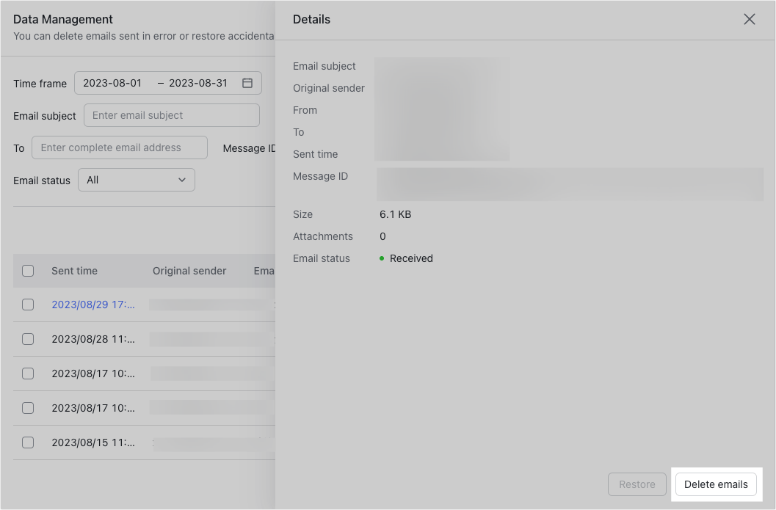
Task: Close the Details panel
Action: pos(750,19)
